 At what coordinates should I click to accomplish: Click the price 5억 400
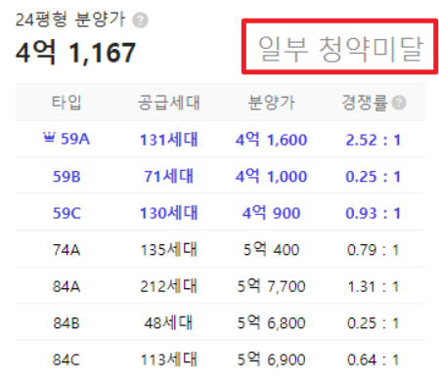[271, 250]
